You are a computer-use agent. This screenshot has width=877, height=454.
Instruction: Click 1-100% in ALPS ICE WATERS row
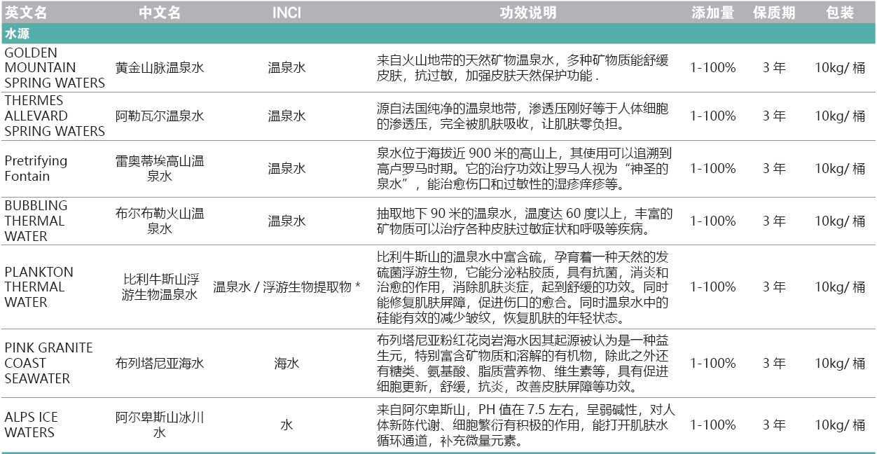point(712,425)
